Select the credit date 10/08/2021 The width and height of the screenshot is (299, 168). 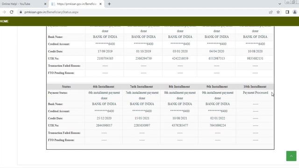[179, 118]
